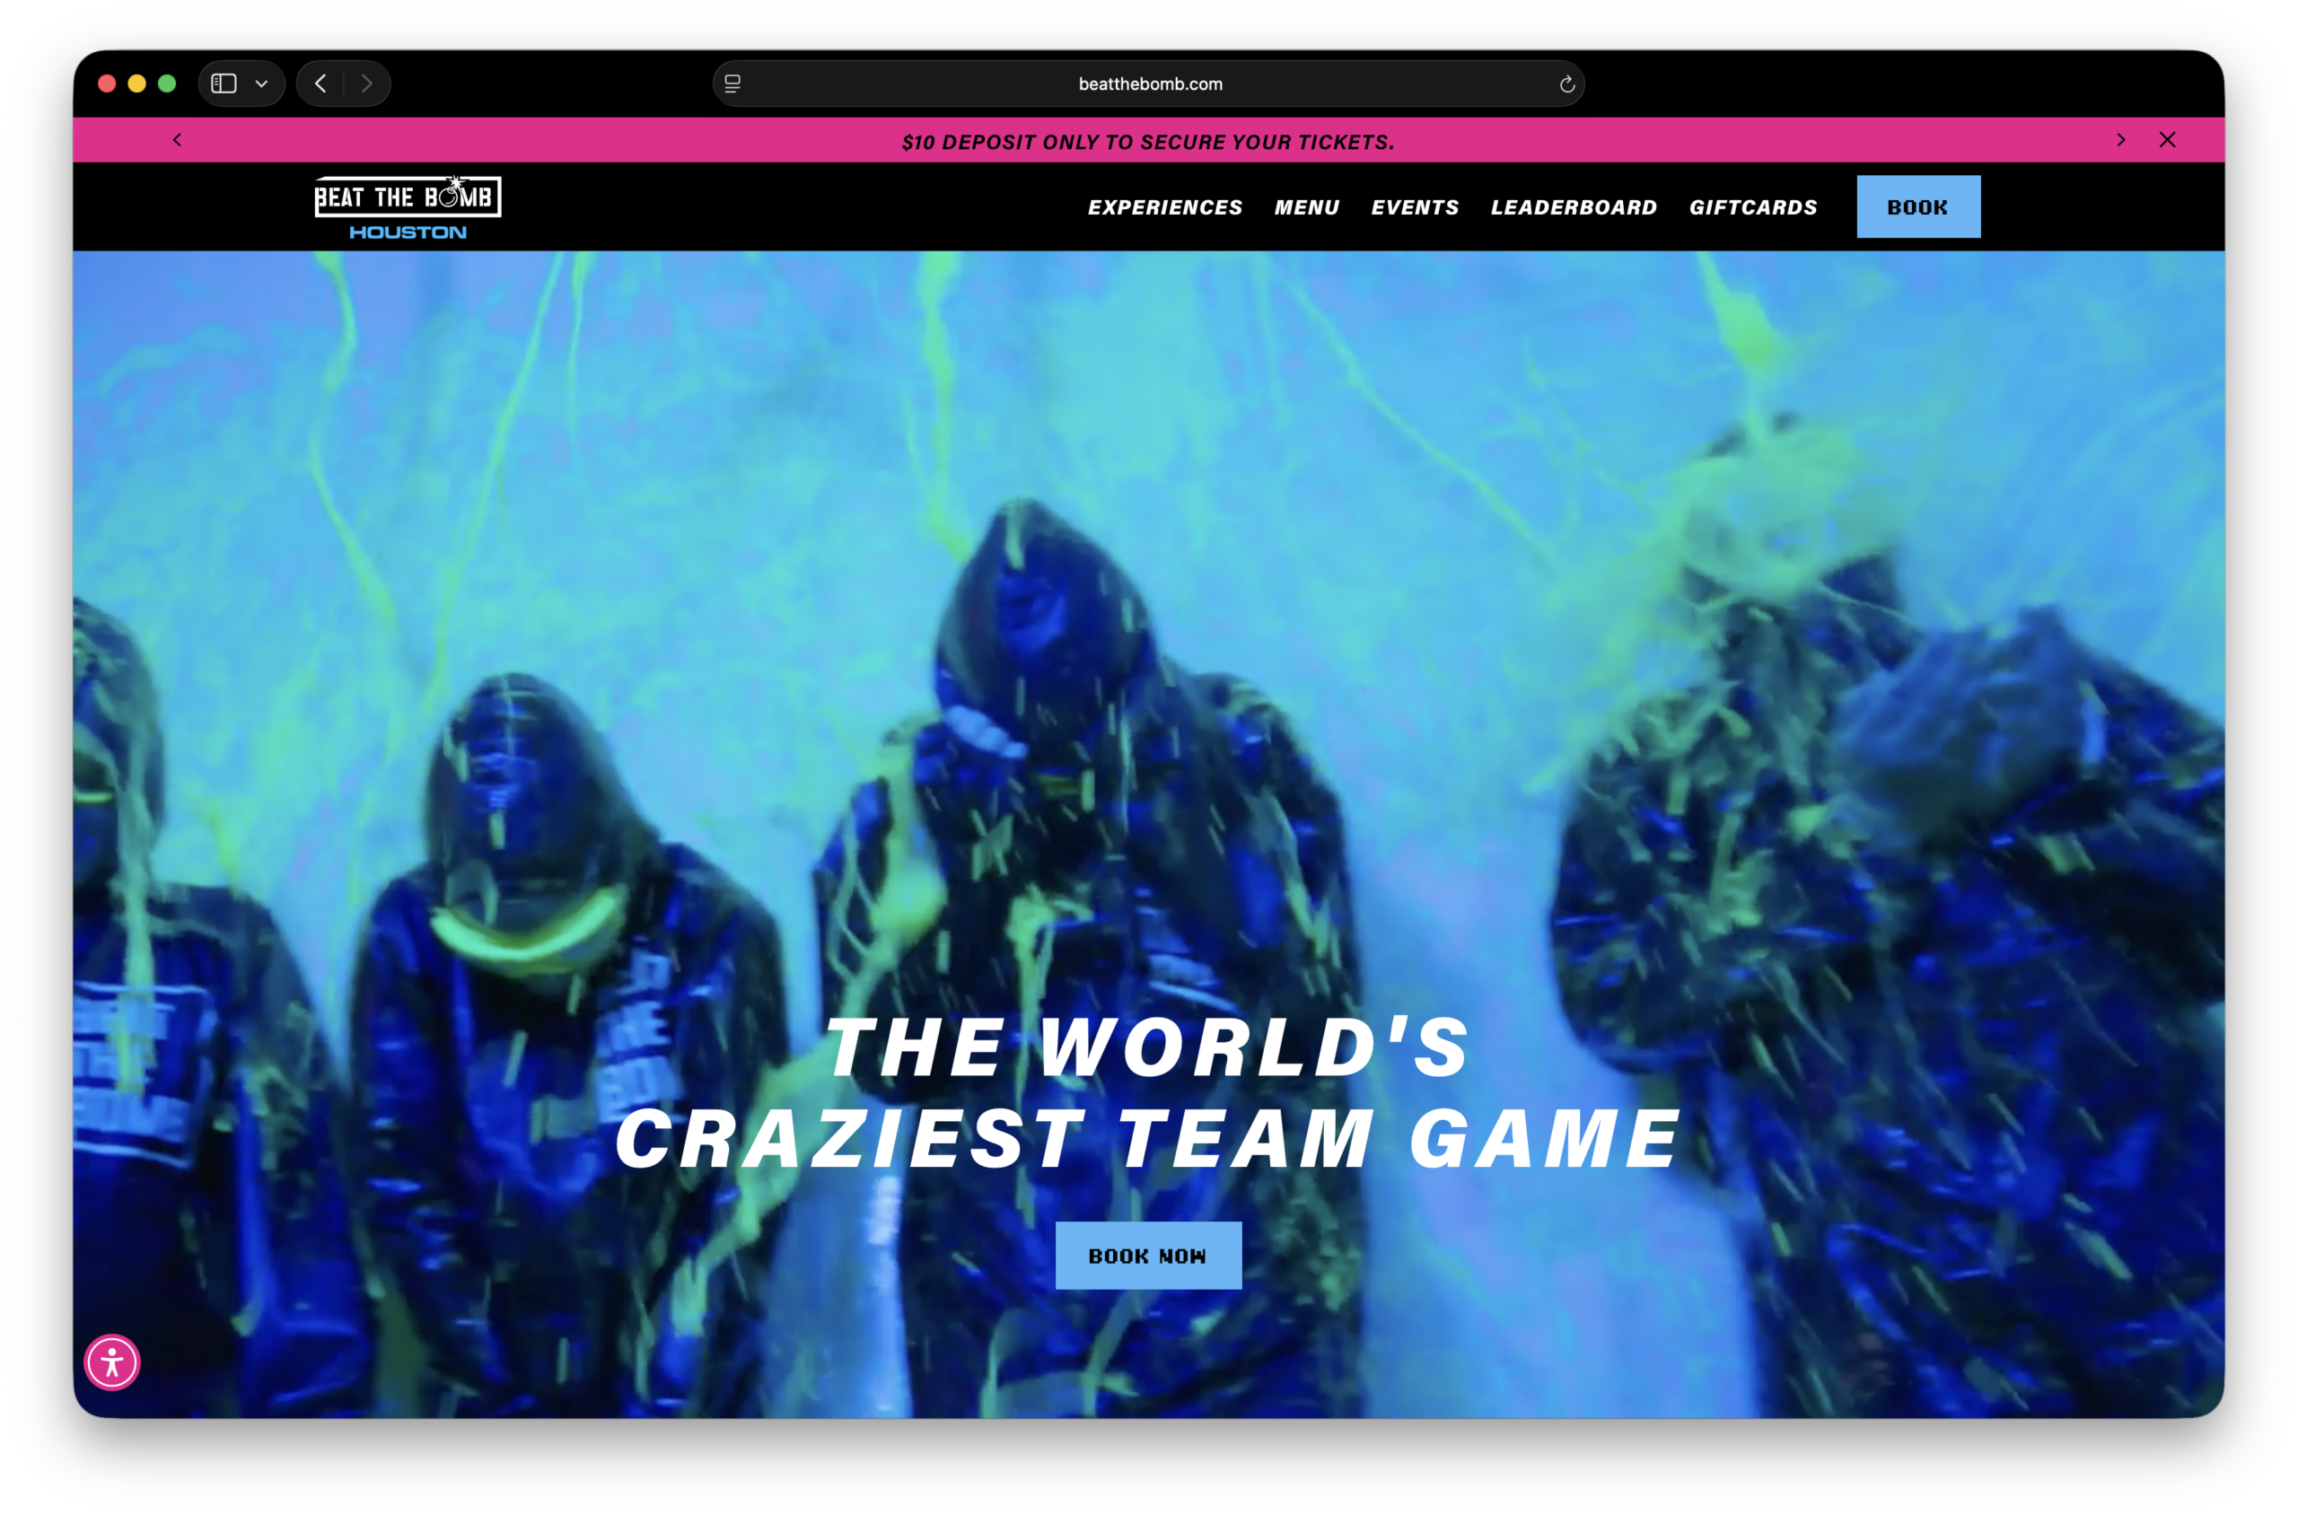
Task: Click the reader/page menu icon in address bar
Action: 732,85
